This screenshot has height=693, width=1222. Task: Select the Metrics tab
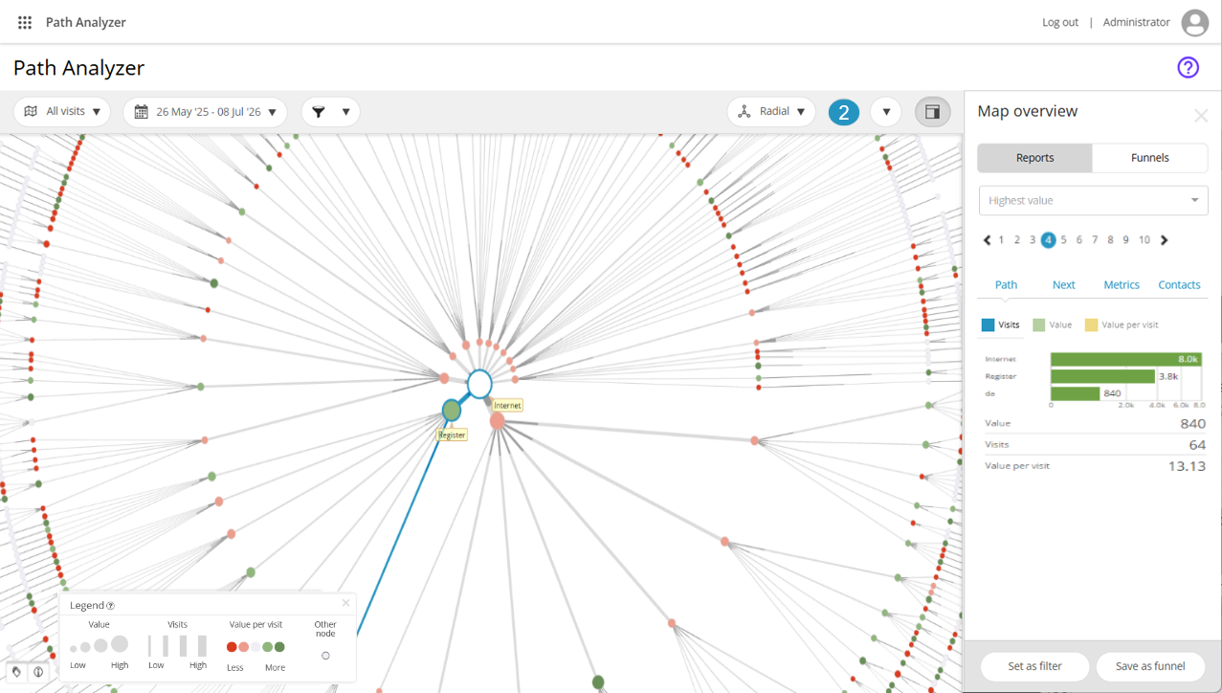(1122, 285)
